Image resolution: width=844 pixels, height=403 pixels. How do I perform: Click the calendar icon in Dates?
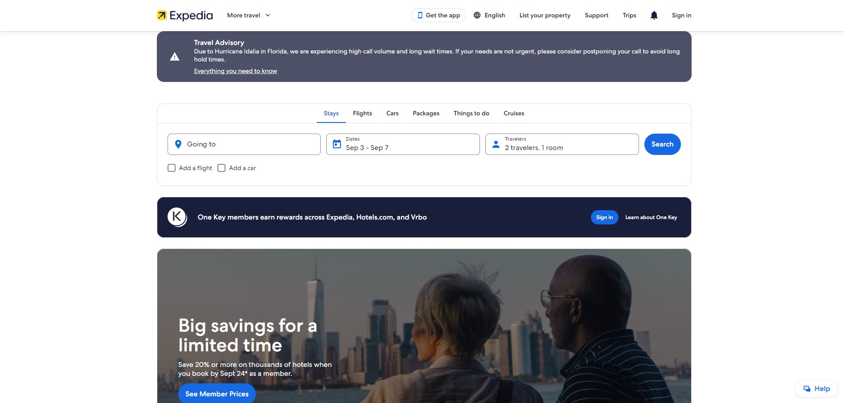(x=337, y=144)
